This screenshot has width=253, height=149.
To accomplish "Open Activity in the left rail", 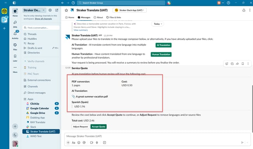I will pyautogui.click(x=15, y=35).
